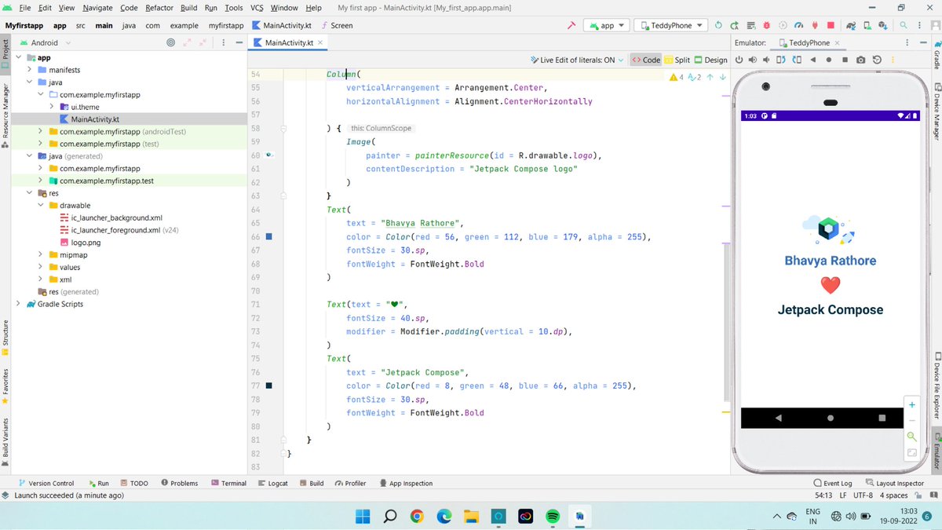942x530 pixels.
Task: Click the Windows Start button
Action: coord(363,516)
